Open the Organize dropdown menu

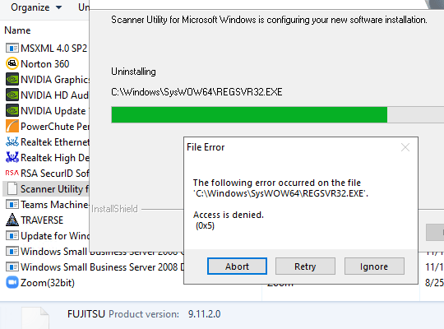[36, 7]
